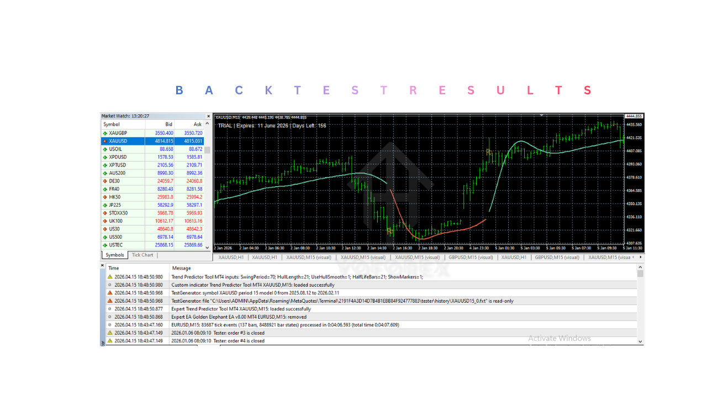Viewport: 707px width, 397px height.
Task: Click the right scroll arrow on the chart tab bar
Action: click(x=640, y=257)
